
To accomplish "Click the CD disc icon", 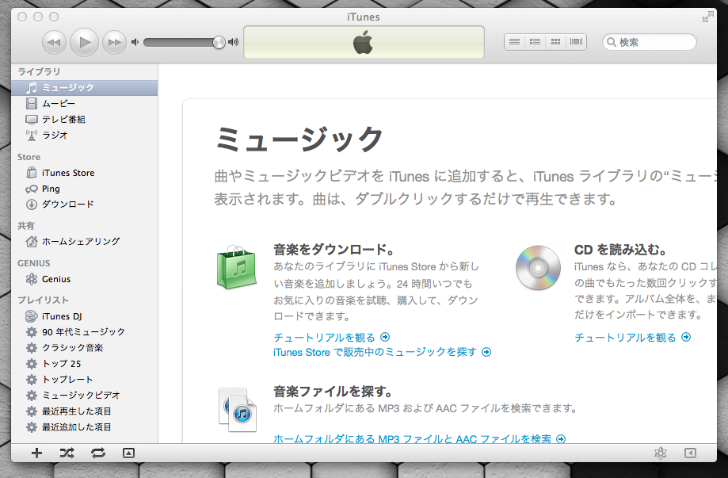I will tap(538, 268).
